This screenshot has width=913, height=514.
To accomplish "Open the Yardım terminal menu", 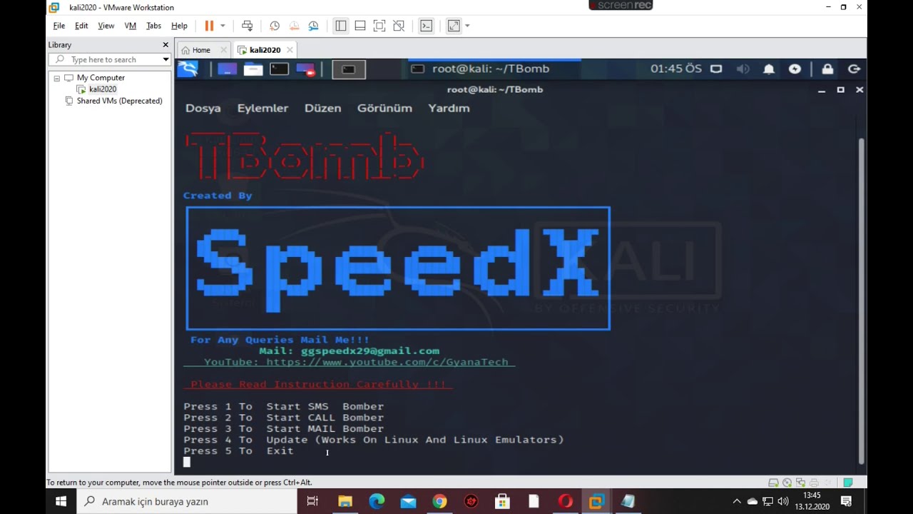I will pyautogui.click(x=449, y=108).
